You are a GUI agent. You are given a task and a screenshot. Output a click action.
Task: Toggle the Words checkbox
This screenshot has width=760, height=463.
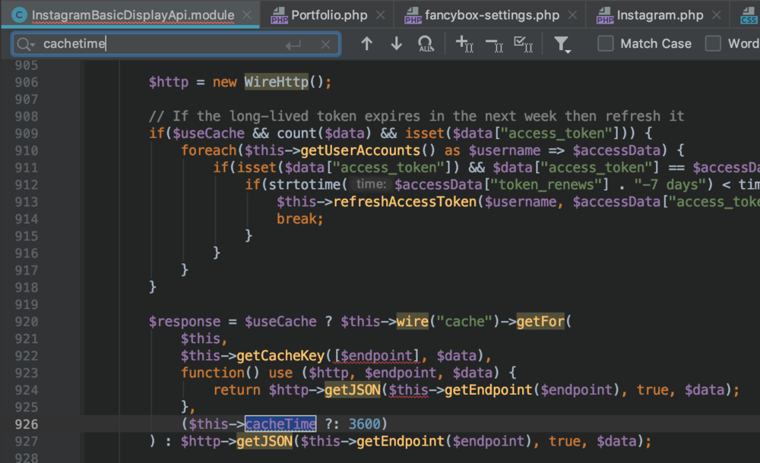click(x=713, y=44)
